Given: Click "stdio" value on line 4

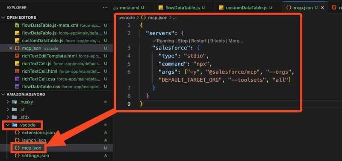Looking at the screenshot, I should coord(195,56).
